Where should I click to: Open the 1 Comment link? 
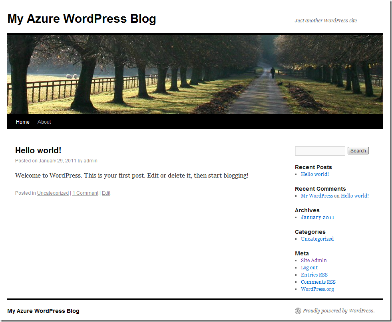(x=85, y=193)
